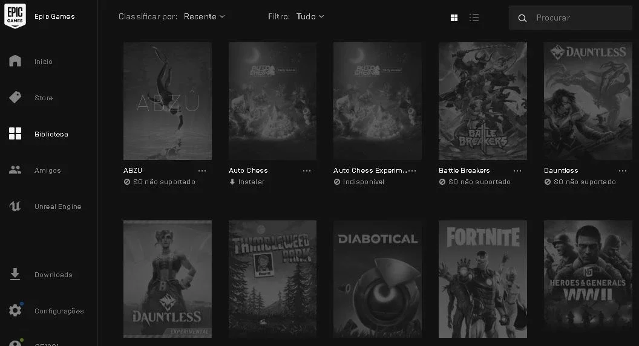
Task: Open Configurações menu item
Action: [x=59, y=310]
